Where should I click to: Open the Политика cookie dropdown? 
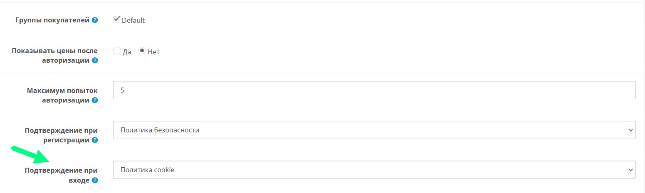(374, 170)
